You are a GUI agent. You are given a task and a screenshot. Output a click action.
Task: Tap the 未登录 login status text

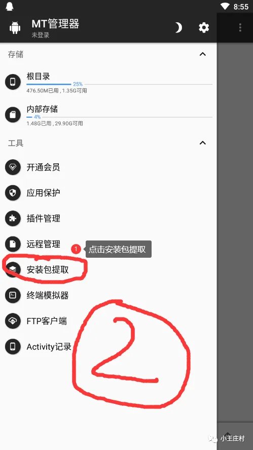(x=40, y=35)
